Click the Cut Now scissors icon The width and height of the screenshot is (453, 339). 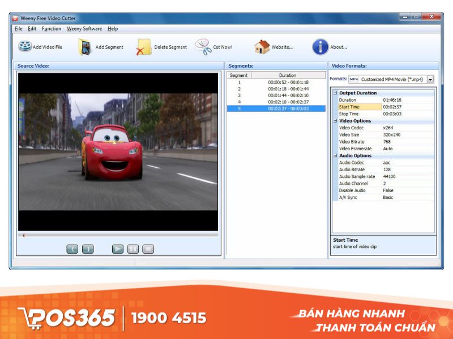(203, 47)
